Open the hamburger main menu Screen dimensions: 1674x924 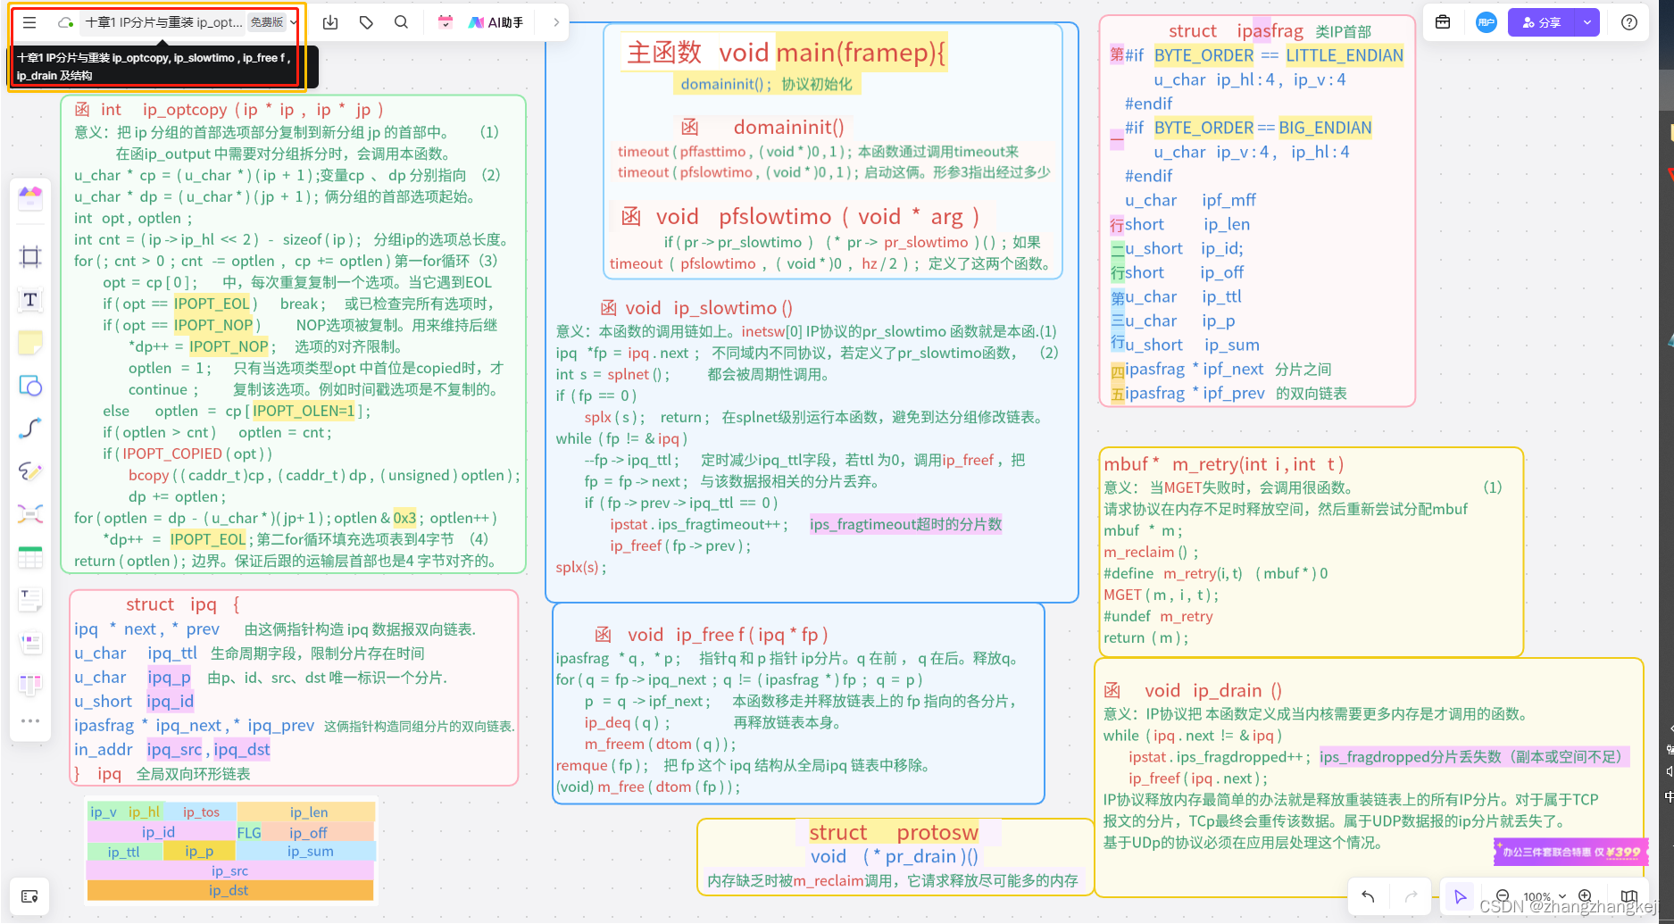tap(29, 22)
